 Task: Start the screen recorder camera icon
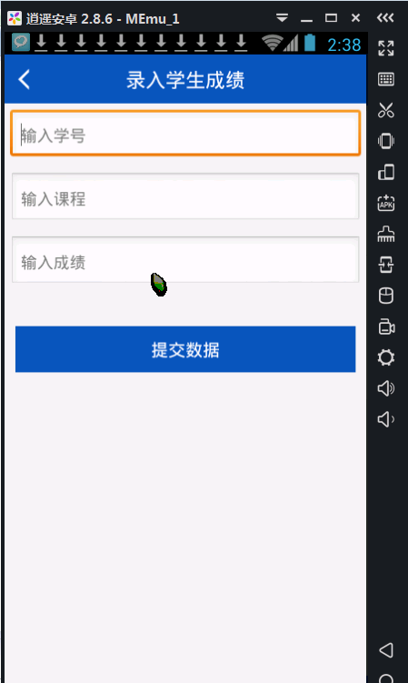tap(386, 326)
